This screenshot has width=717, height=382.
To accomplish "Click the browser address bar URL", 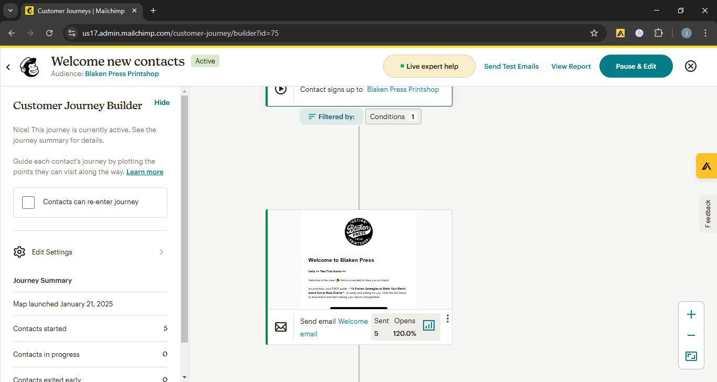I will [181, 33].
